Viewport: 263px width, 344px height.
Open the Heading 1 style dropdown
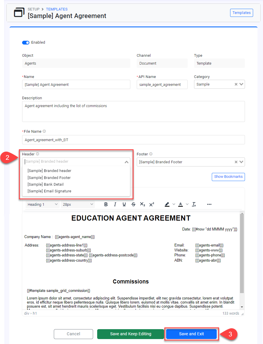click(42, 205)
